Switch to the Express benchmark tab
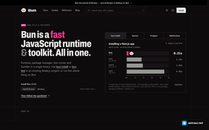 point(135,36)
